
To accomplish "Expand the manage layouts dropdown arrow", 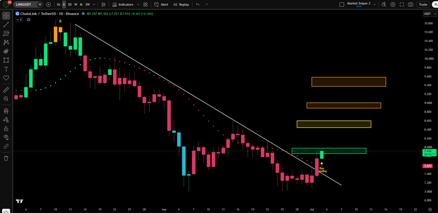I will coord(375,4).
